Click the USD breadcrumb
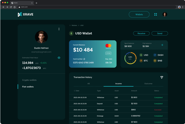This screenshot has width=185, height=124. (82, 25)
